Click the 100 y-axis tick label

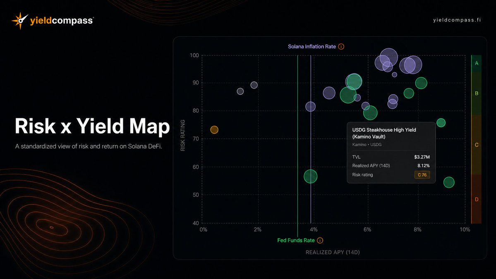[194, 55]
